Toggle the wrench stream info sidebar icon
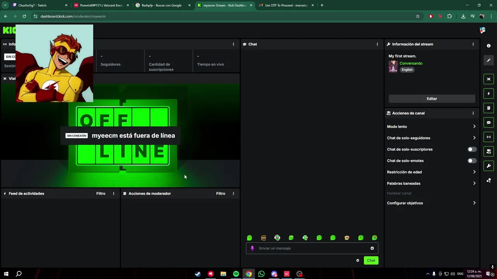This screenshot has height=279, width=497. (x=488, y=166)
